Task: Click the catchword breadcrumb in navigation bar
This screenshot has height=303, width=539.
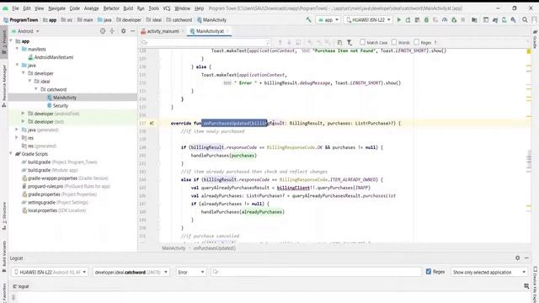Action: pyautogui.click(x=179, y=20)
